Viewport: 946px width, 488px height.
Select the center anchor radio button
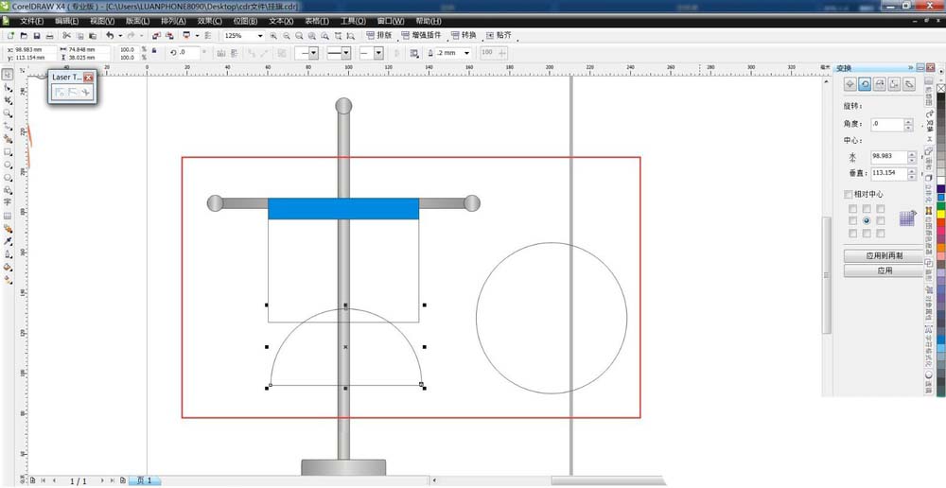pyautogui.click(x=867, y=220)
